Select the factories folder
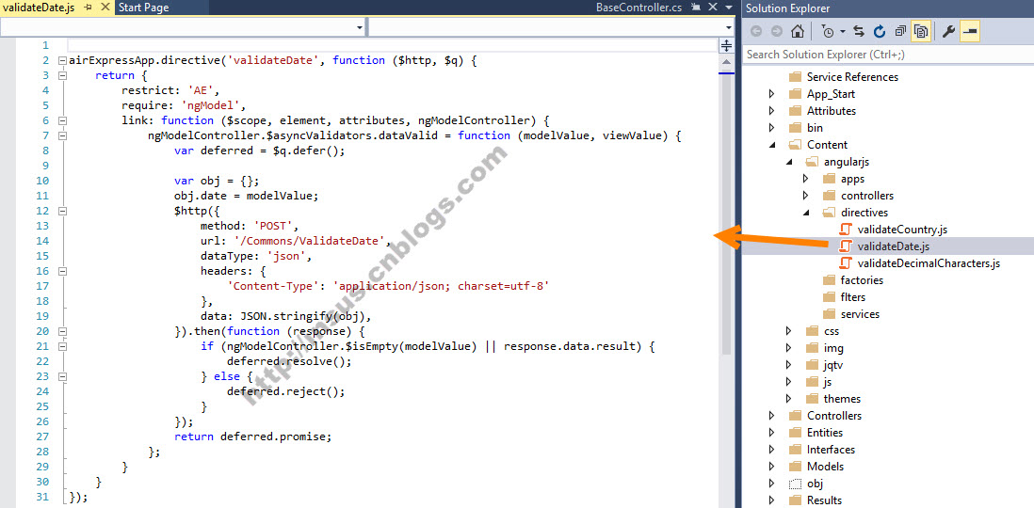Viewport: 1034px width, 508px height. [862, 280]
